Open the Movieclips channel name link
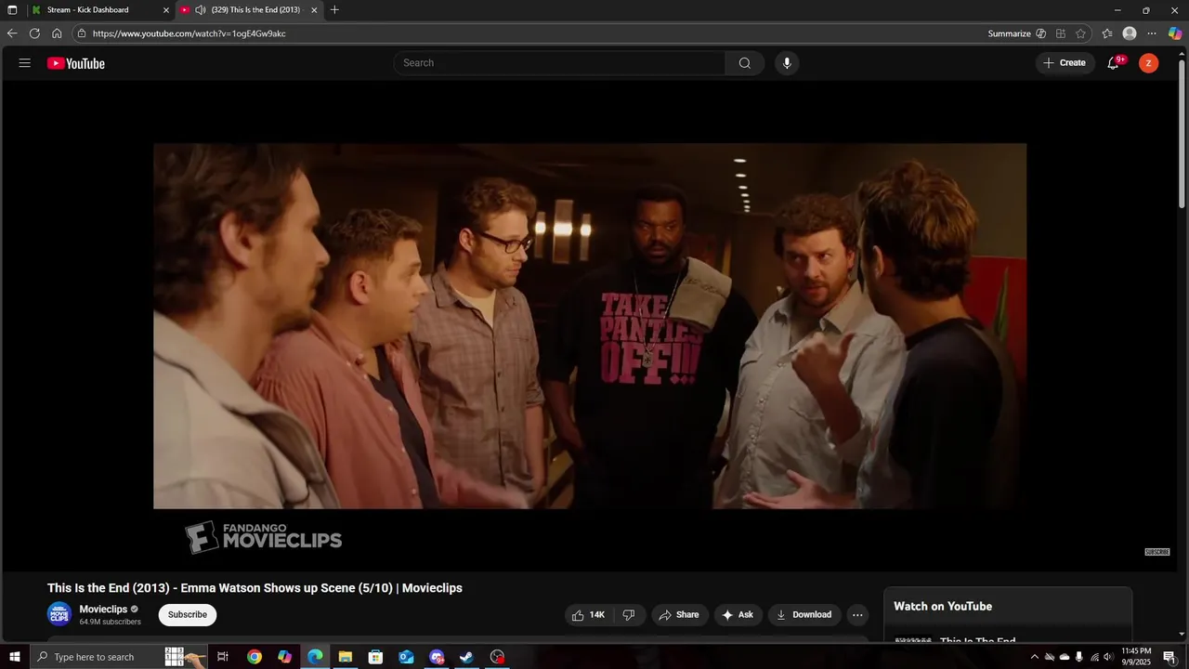The width and height of the screenshot is (1189, 669). coord(103,610)
